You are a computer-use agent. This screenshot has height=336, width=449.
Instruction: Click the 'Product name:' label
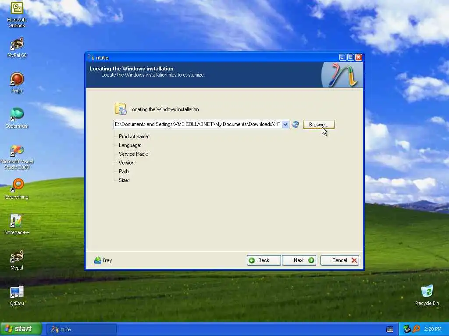(134, 136)
